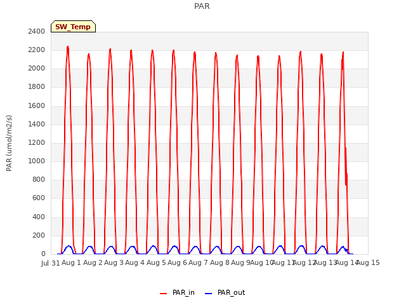The image size is (406, 305).
Task: Click the 200 y-axis tick label
Action: pos(39,236)
